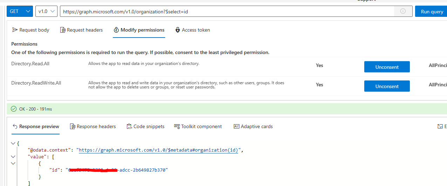Open the Access token tab
The image size is (447, 186).
192,30
